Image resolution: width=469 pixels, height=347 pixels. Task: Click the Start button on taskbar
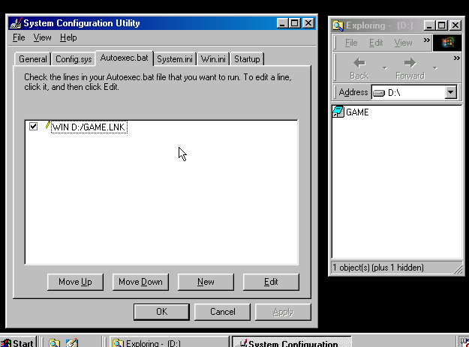pos(18,343)
